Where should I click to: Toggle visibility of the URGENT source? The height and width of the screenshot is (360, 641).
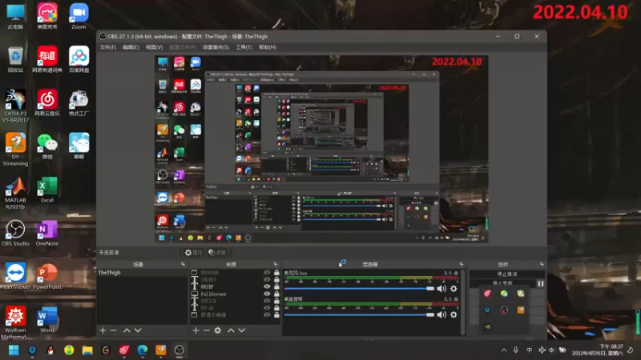pos(267,279)
